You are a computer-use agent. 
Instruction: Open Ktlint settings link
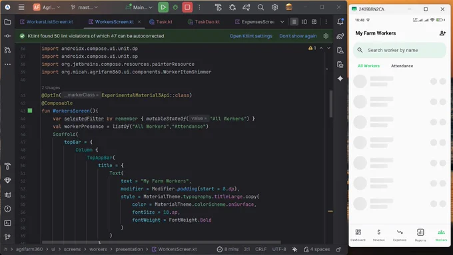click(250, 36)
